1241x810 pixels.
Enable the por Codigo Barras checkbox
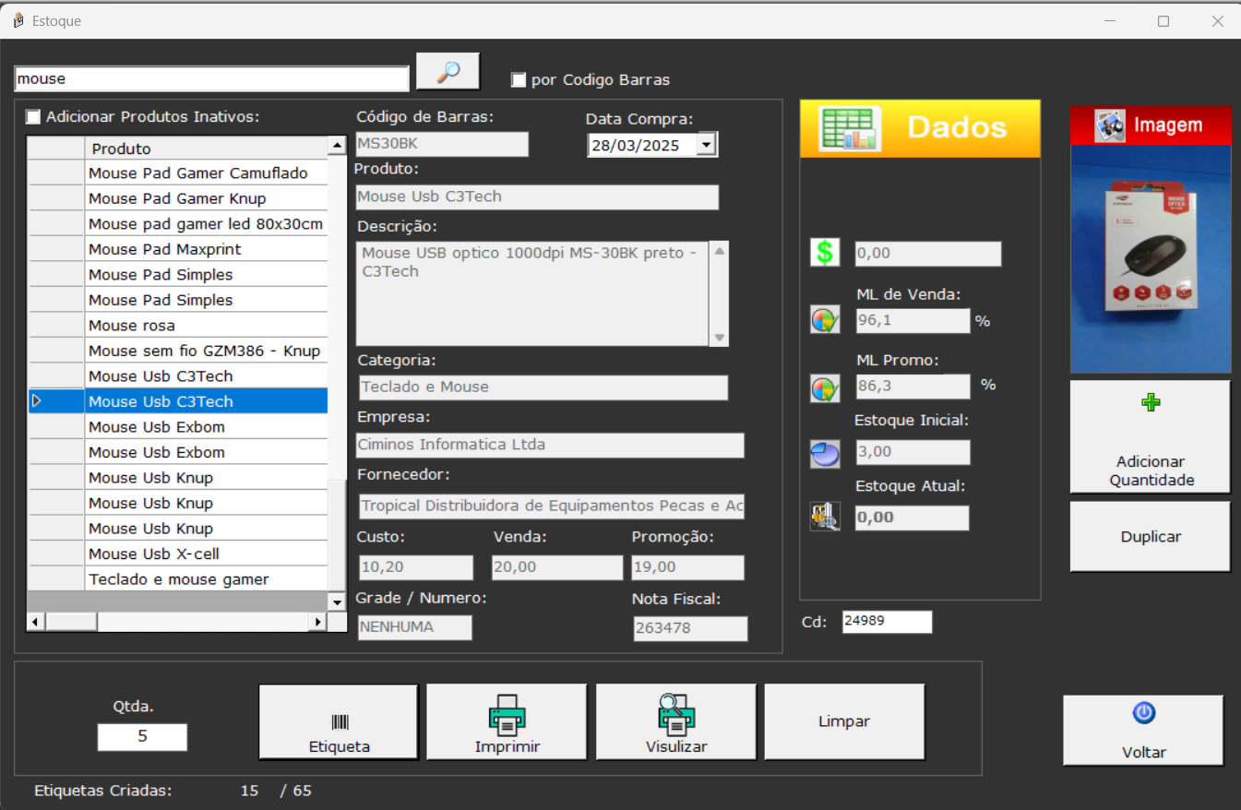click(x=519, y=80)
